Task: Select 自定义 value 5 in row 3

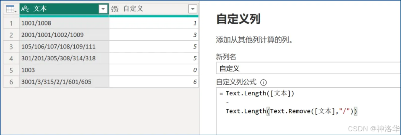Action: 154,47
